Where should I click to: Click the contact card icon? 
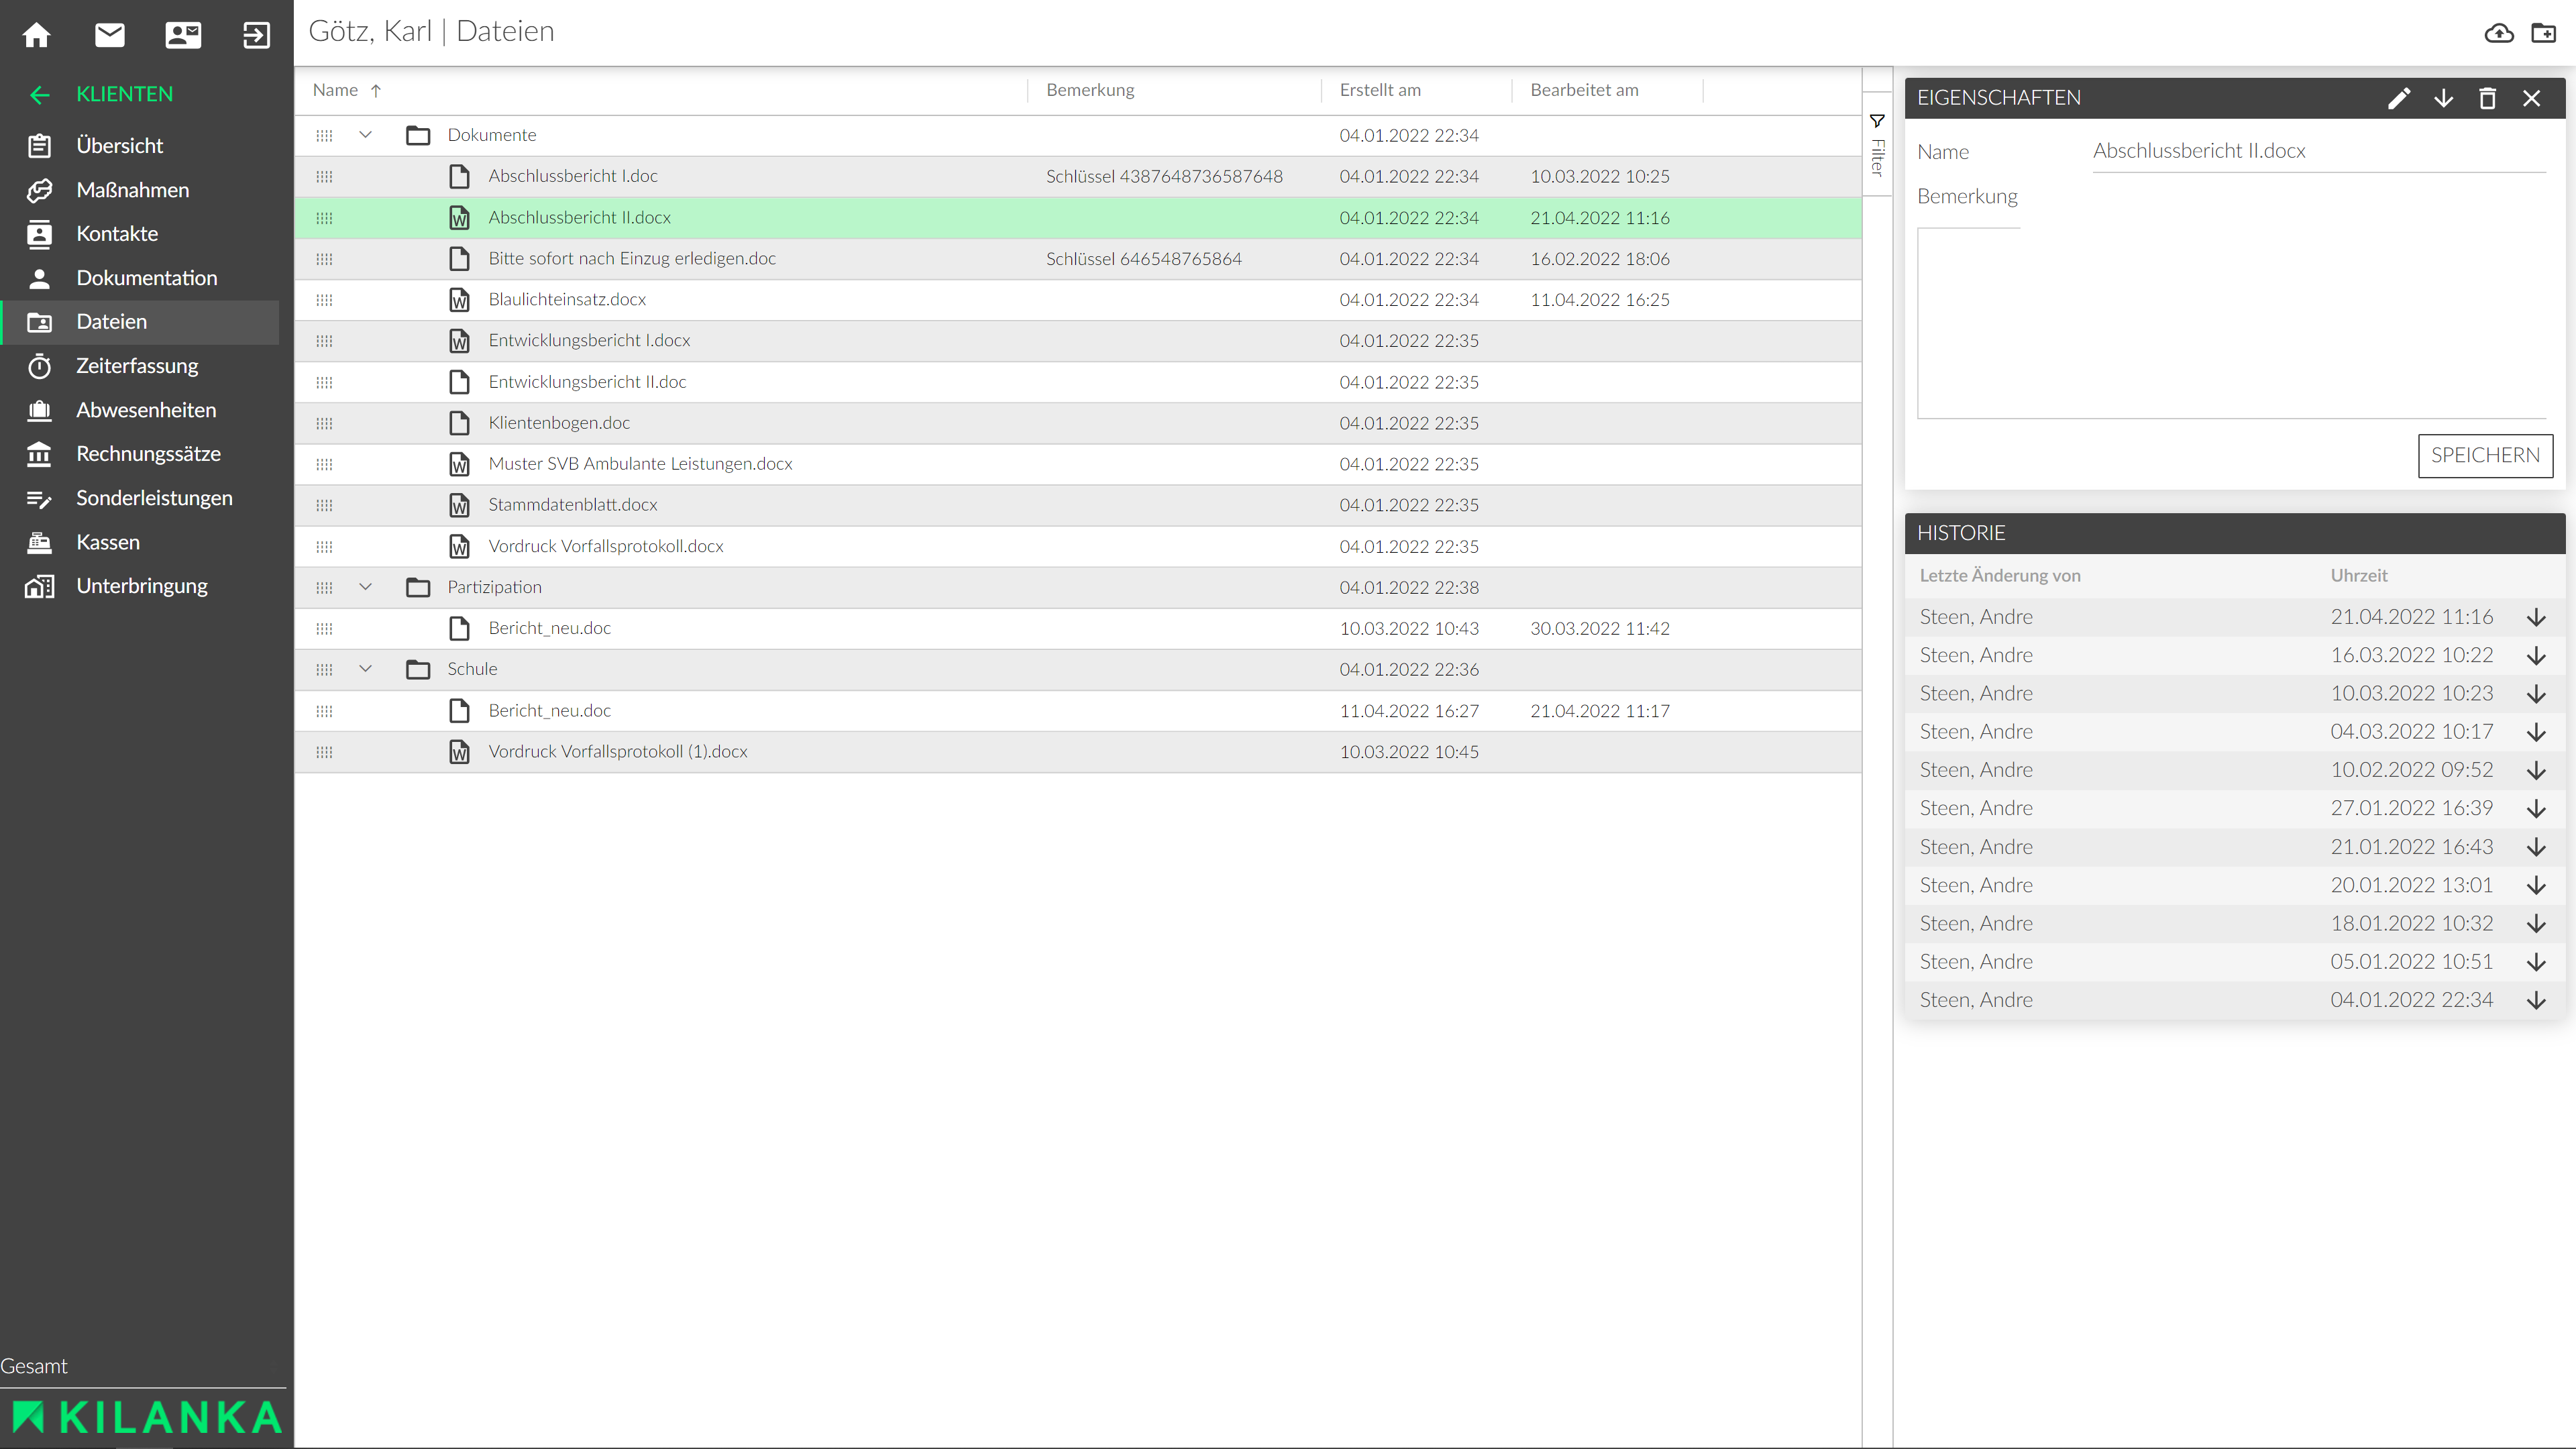[183, 35]
